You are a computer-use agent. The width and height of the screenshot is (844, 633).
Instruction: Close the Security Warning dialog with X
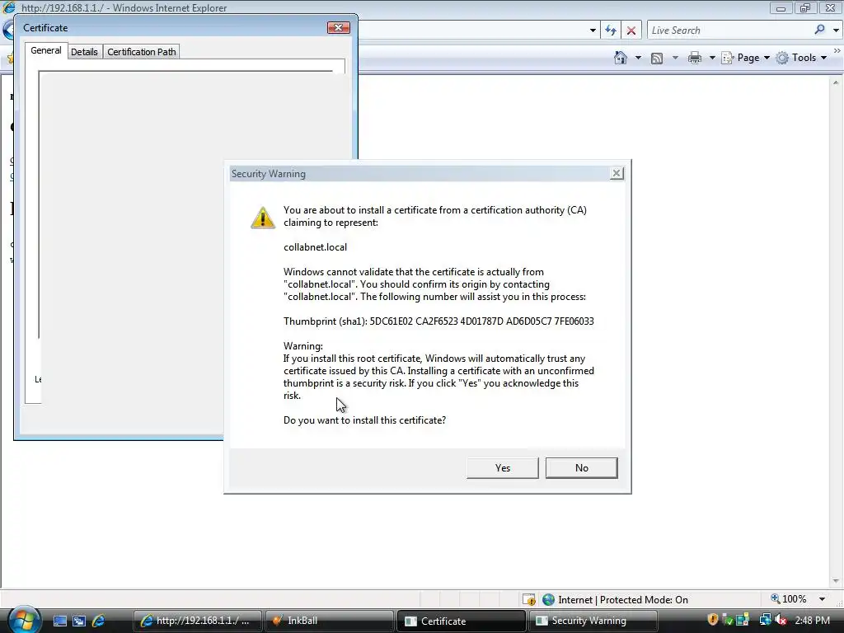[x=617, y=173]
